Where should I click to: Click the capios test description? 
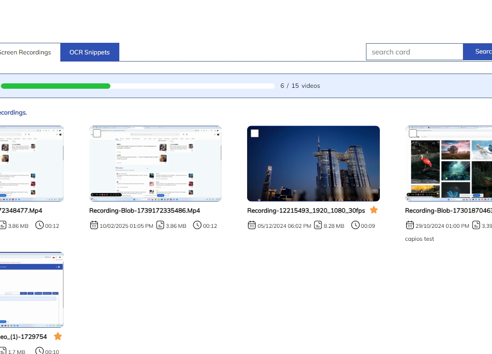point(420,239)
